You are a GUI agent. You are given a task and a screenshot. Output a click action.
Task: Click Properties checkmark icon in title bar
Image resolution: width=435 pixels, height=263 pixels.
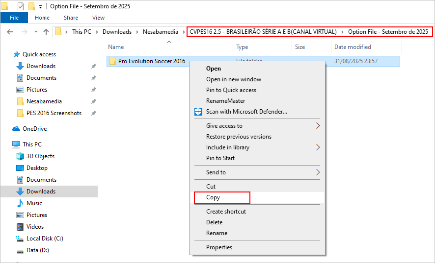click(20, 6)
